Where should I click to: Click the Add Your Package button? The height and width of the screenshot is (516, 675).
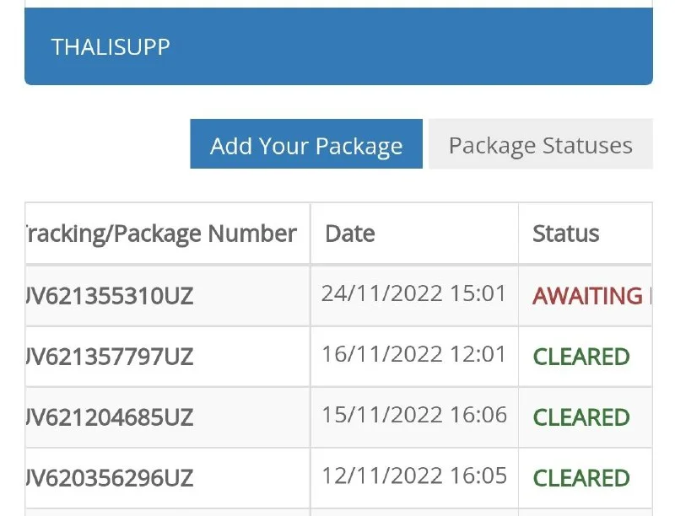tap(305, 146)
